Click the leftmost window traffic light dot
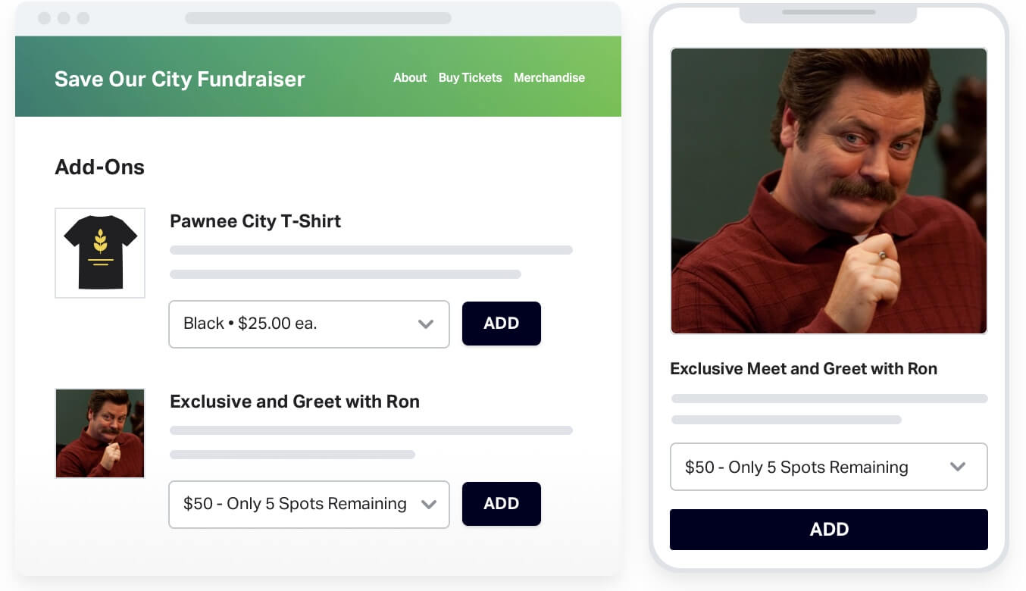Screen dimensions: 1026x591 click(45, 18)
